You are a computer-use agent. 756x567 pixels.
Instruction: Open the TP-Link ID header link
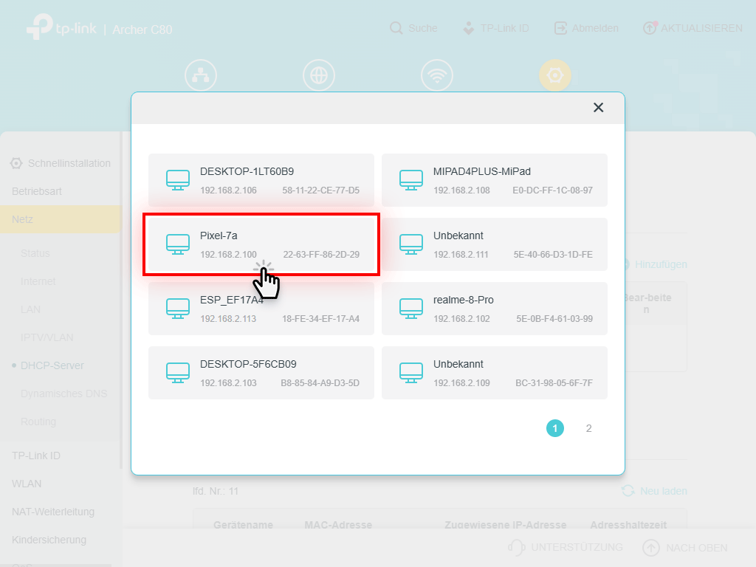495,28
